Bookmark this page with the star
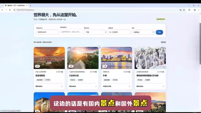 click(x=184, y=10)
